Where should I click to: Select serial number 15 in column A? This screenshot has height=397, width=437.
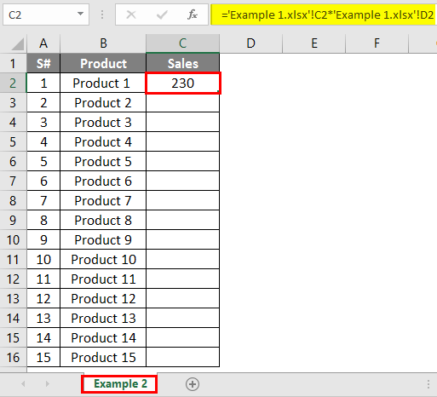tap(43, 357)
